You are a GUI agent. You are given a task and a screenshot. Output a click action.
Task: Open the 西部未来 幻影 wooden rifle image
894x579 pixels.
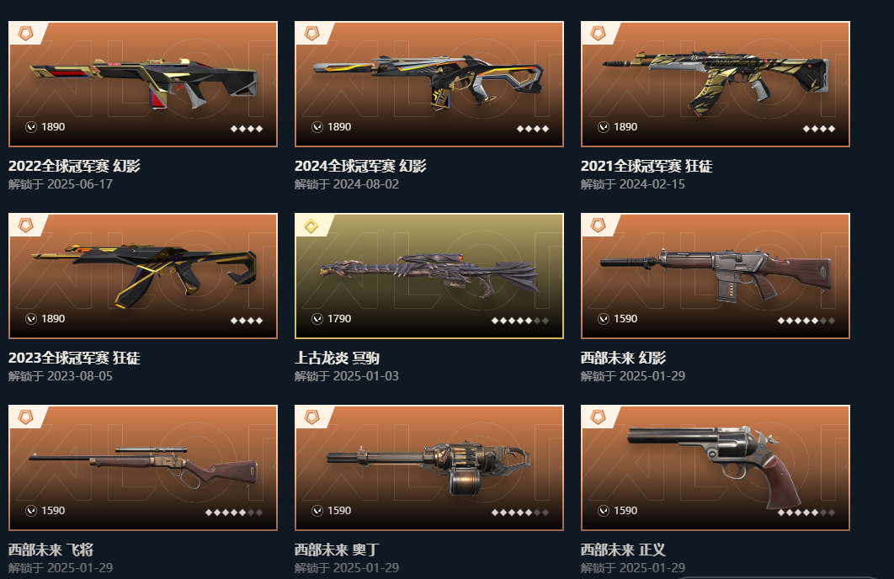(x=716, y=275)
